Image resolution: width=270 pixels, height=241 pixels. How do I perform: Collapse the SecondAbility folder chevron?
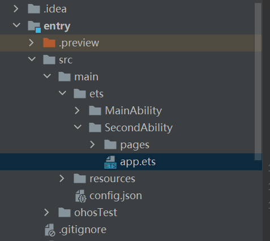click(78, 127)
